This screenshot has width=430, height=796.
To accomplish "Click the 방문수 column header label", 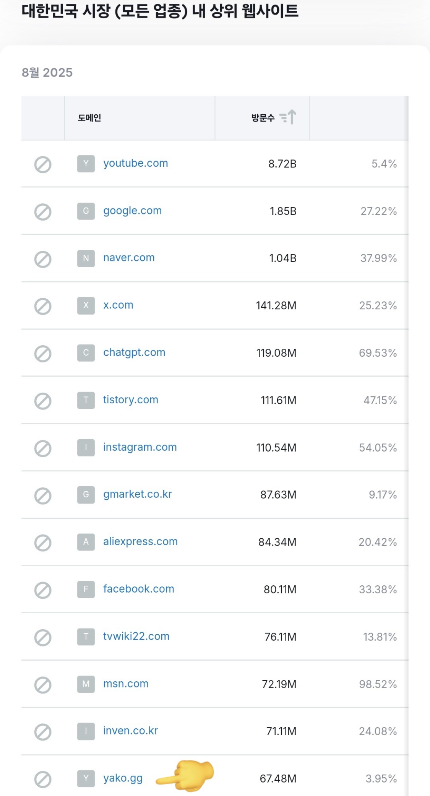I will 263,118.
